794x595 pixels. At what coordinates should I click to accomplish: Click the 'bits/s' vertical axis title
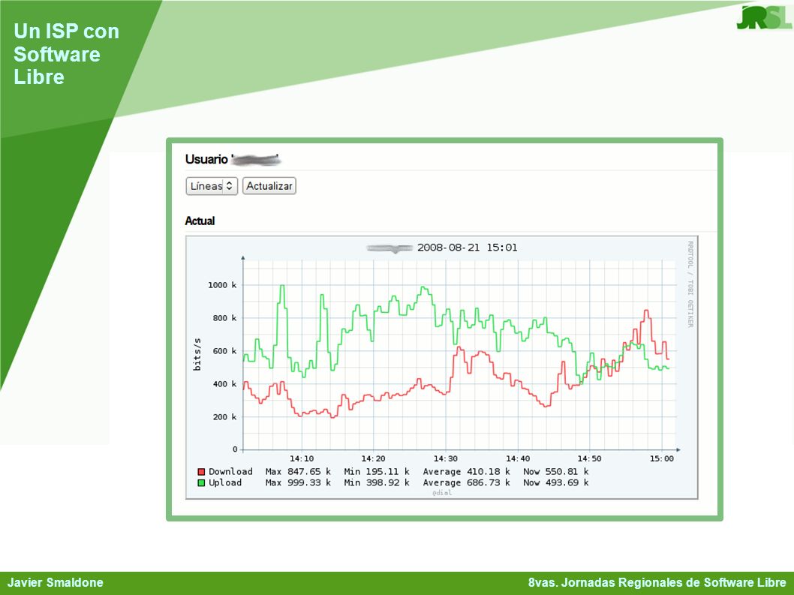coord(197,354)
